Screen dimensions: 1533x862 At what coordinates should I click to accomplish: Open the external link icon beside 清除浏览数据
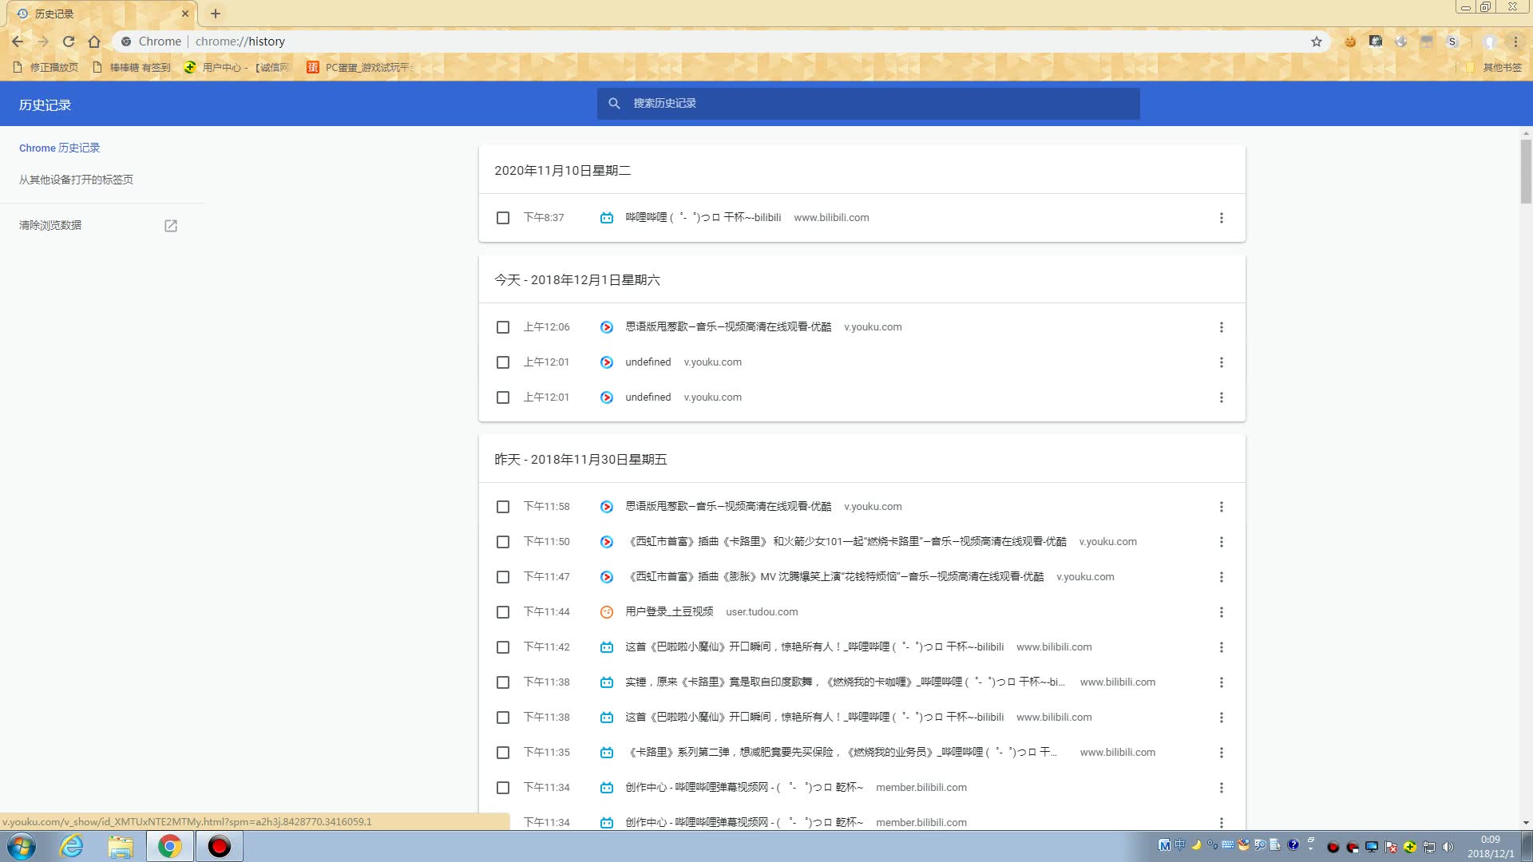[171, 226]
